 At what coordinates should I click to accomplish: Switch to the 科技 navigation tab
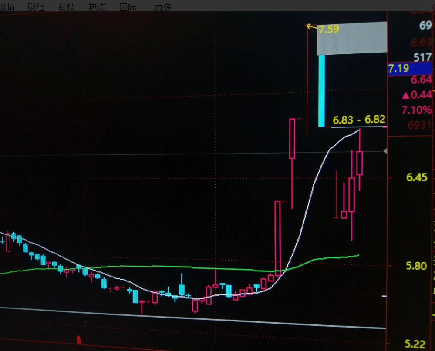click(67, 7)
